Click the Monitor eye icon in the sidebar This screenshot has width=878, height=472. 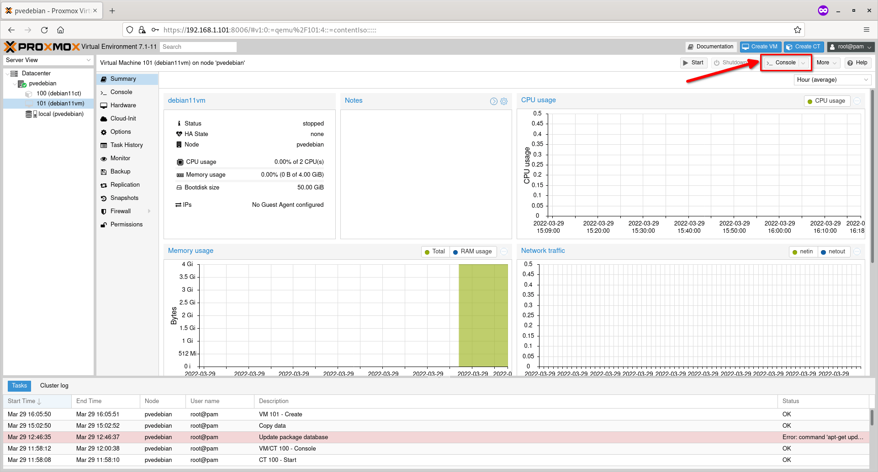(x=104, y=159)
